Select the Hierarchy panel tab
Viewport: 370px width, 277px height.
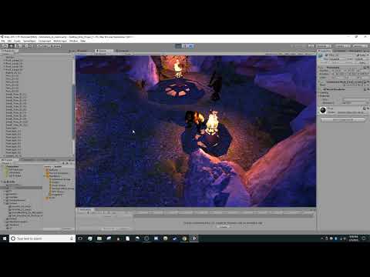(x=10, y=51)
